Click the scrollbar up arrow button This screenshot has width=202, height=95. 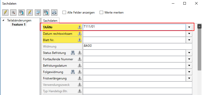tap(199, 26)
